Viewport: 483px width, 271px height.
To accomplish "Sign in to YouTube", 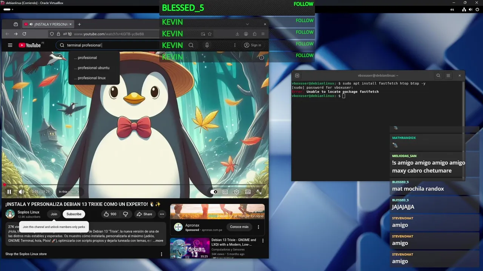I will [x=252, y=45].
